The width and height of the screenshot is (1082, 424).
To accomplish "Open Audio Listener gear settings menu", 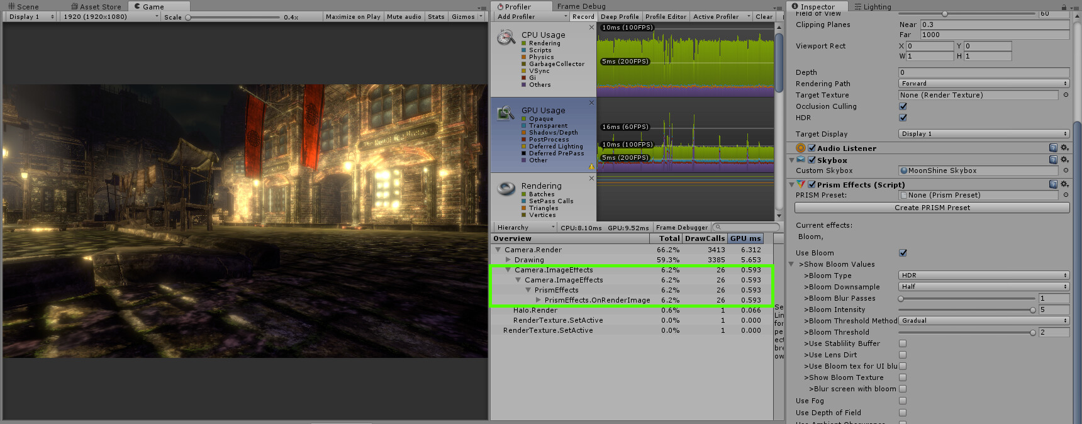I will 1064,148.
